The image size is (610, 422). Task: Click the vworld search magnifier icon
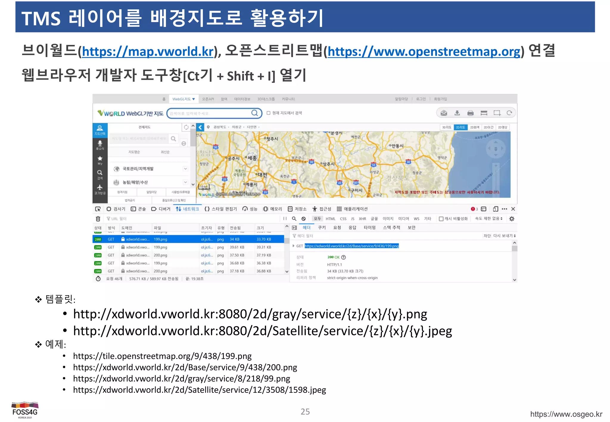pos(255,113)
